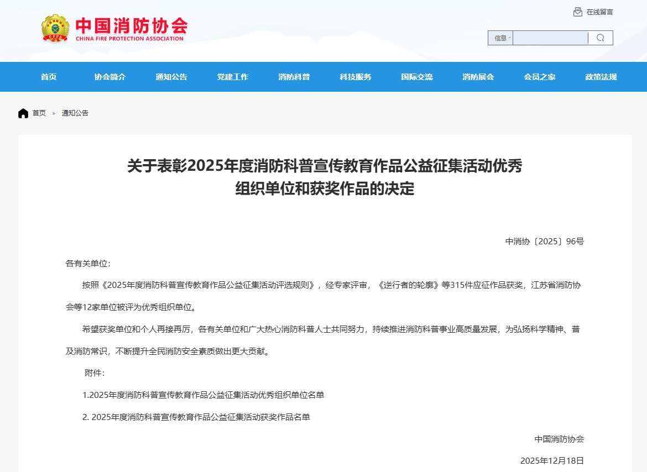Click 首页 breadcrumb link

(x=39, y=113)
